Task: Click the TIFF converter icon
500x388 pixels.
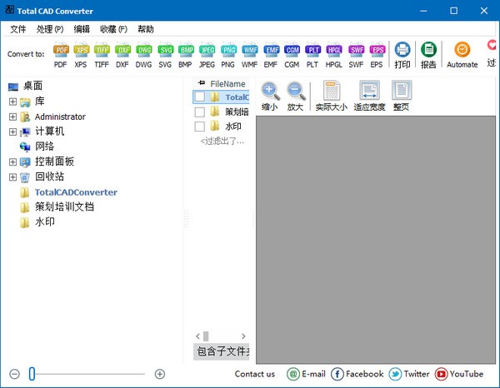Action: (102, 55)
